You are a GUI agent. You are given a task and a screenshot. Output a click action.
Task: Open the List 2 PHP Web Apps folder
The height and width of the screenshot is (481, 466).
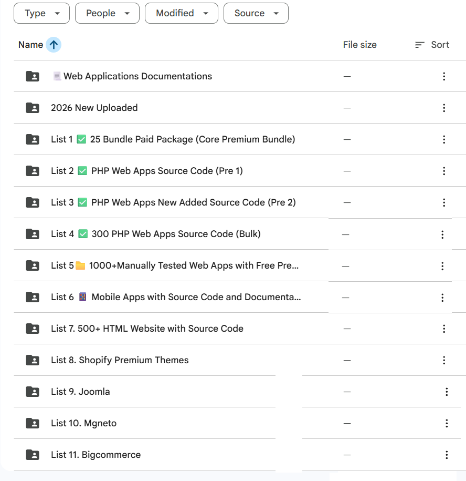[146, 171]
